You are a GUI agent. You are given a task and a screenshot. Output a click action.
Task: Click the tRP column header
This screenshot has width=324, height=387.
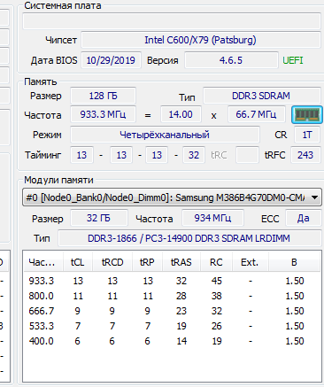(x=147, y=262)
